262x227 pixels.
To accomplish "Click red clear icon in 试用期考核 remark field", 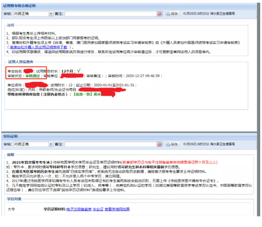I will coord(159,14).
